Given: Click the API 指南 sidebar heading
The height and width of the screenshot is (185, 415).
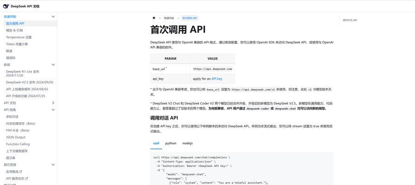Looking at the screenshot, I should (x=10, y=110).
